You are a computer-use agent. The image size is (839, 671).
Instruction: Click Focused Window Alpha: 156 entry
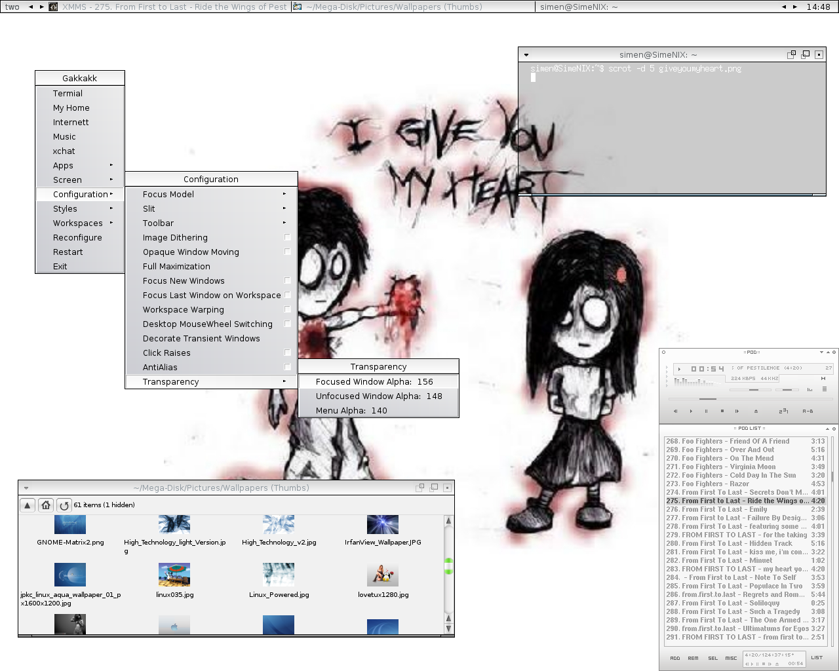378,381
